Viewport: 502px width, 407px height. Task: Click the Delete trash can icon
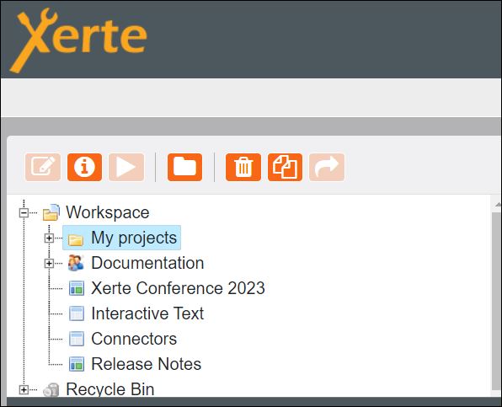click(x=243, y=167)
